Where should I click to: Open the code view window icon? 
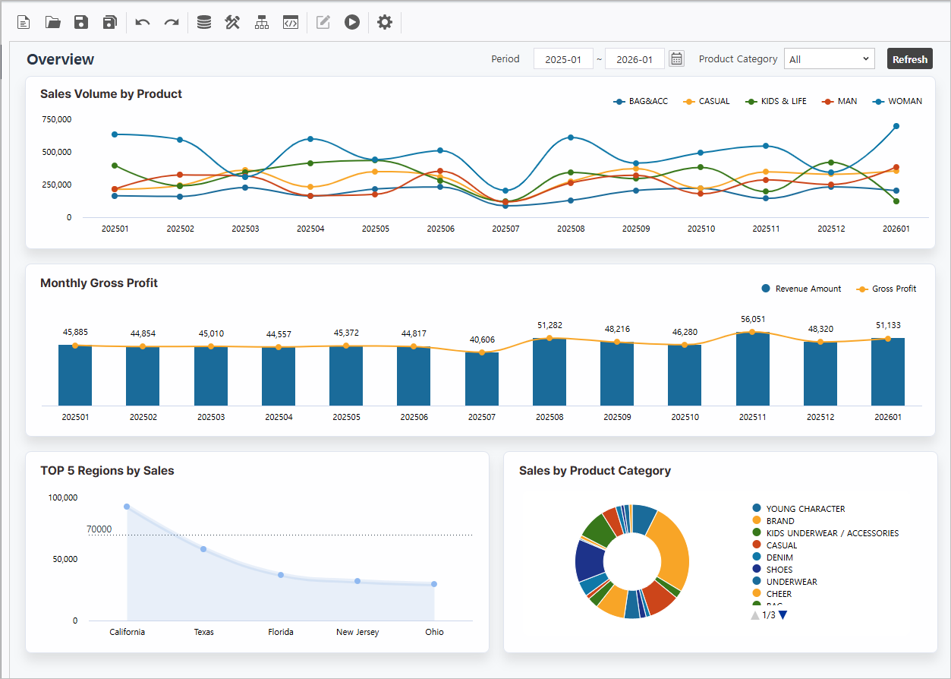tap(290, 22)
